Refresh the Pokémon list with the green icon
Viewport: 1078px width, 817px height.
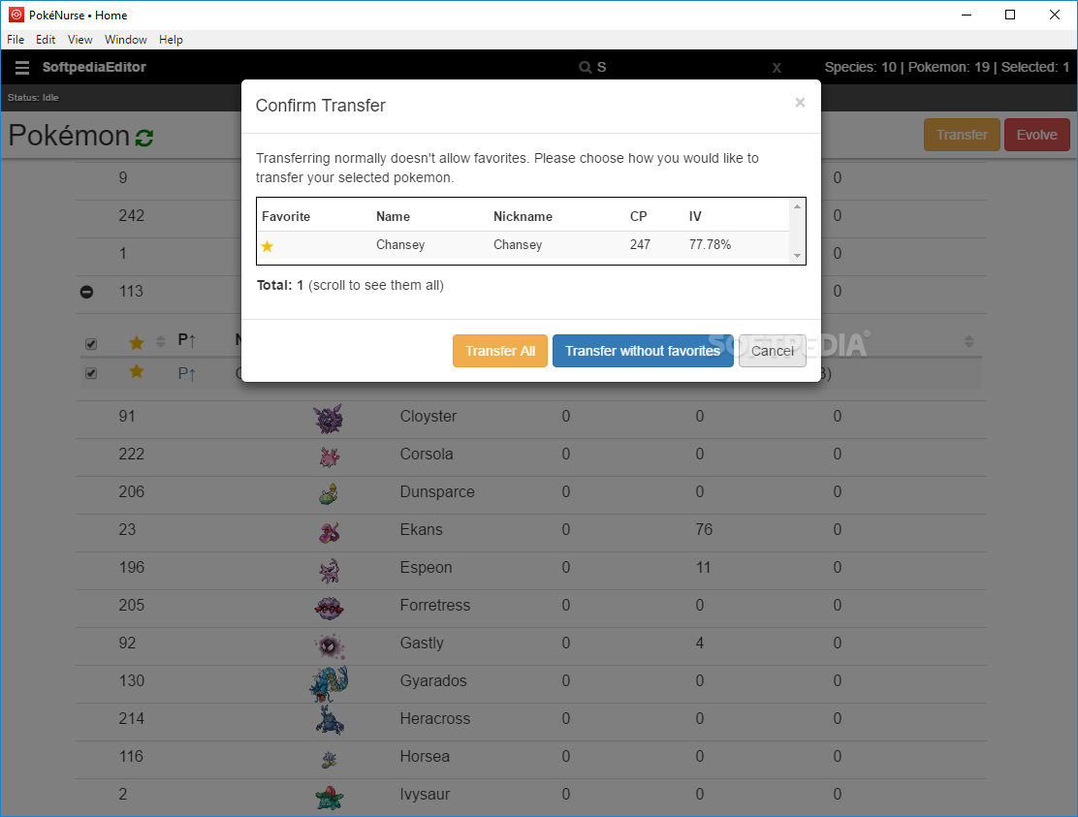pos(144,138)
